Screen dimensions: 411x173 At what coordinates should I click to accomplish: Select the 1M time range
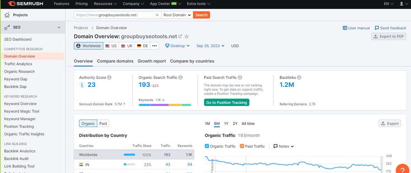tap(207, 124)
